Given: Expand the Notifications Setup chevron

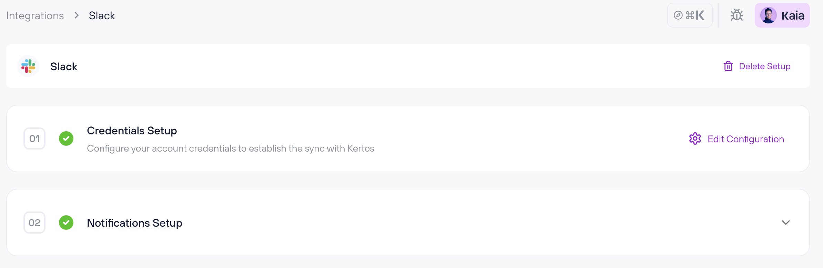Looking at the screenshot, I should (785, 223).
